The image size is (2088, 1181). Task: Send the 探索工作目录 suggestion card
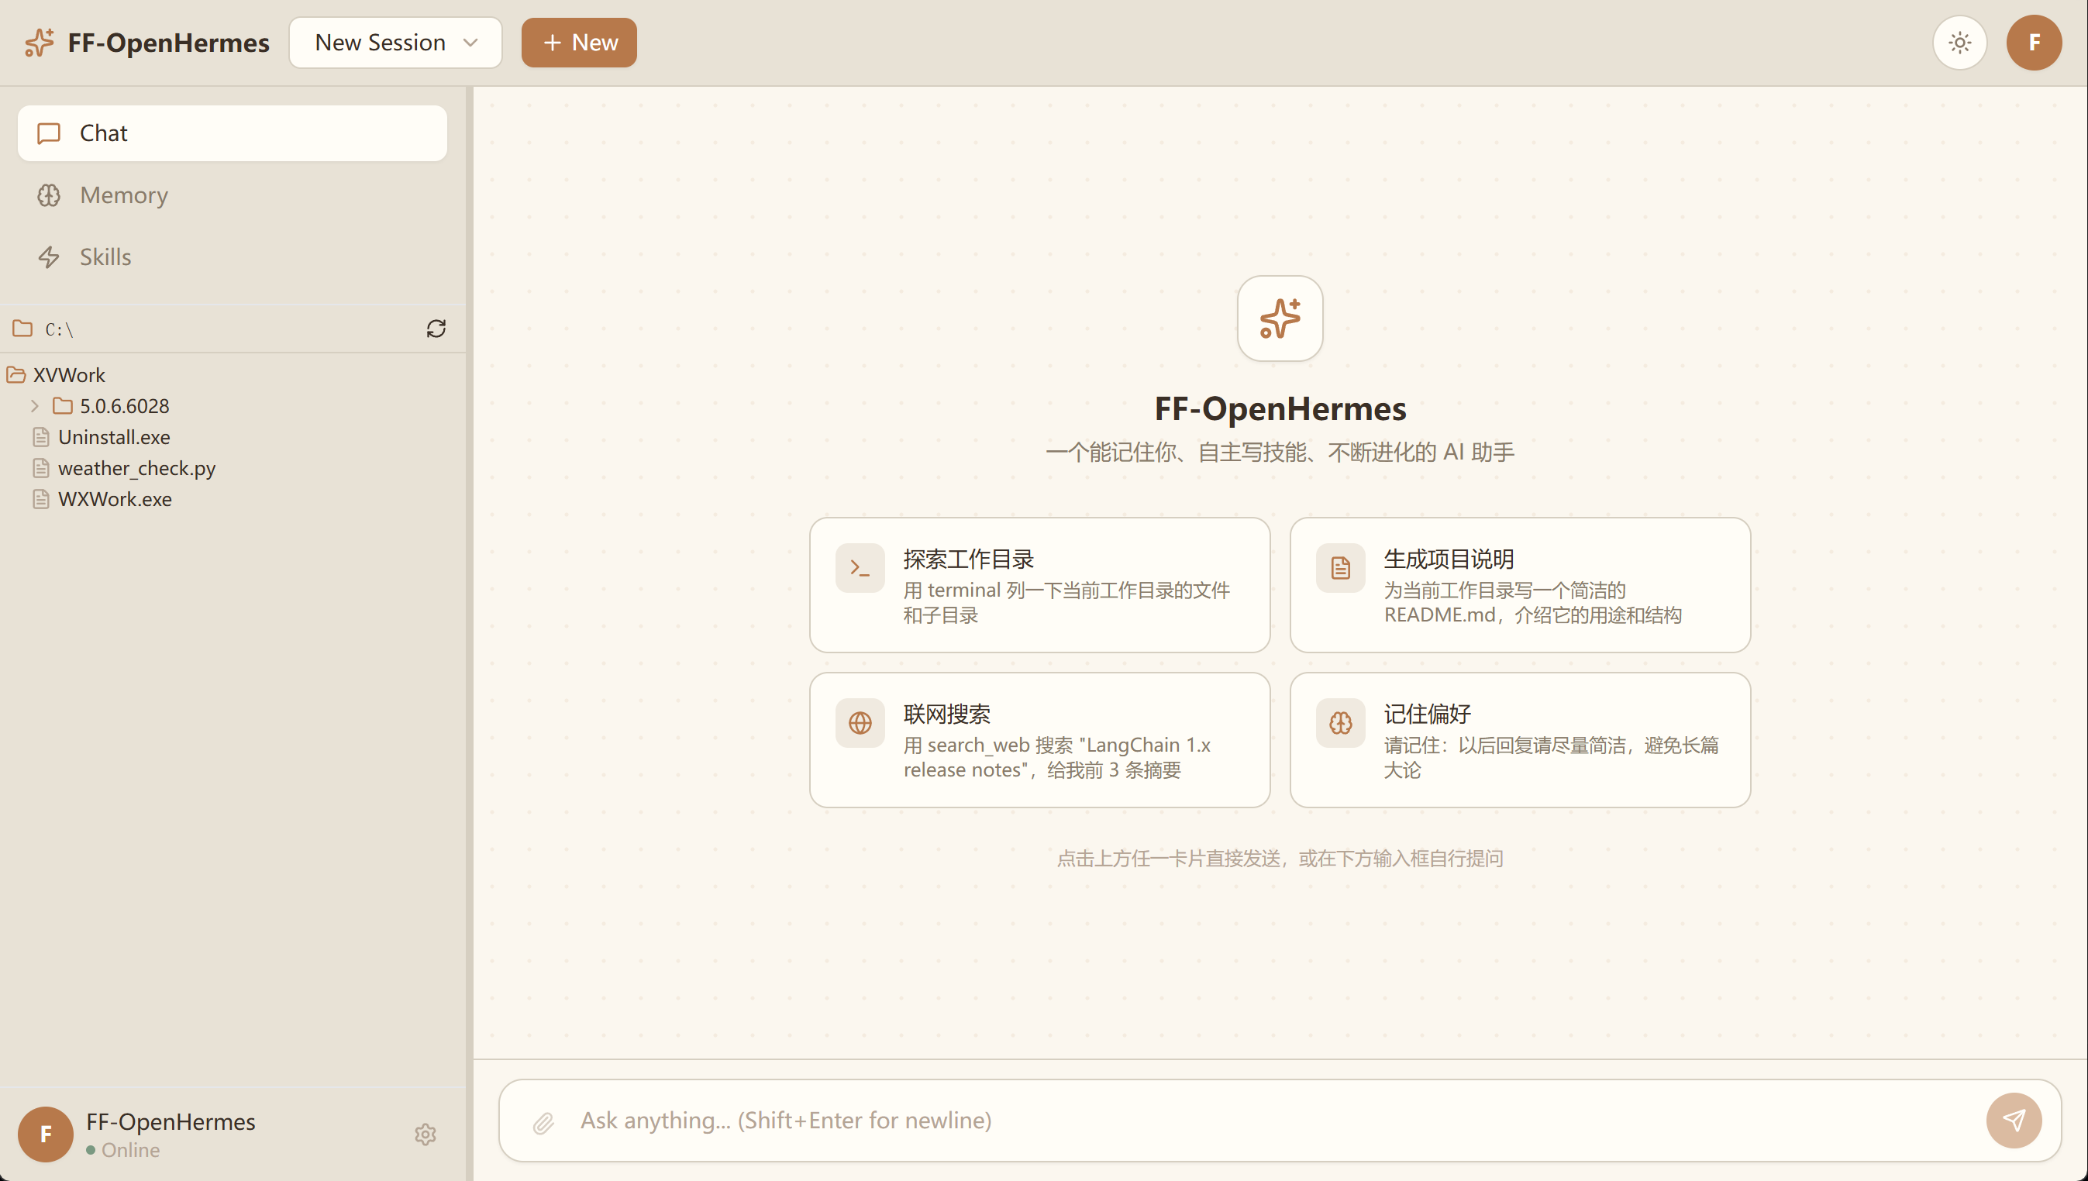(x=1039, y=585)
